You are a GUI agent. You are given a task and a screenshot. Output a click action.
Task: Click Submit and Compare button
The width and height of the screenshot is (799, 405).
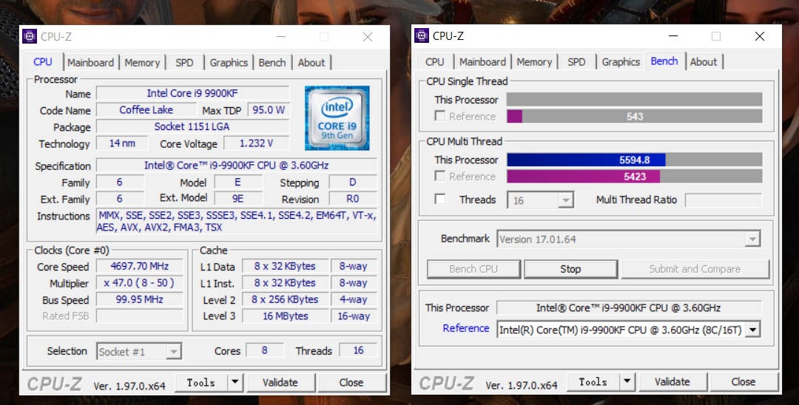coord(695,269)
